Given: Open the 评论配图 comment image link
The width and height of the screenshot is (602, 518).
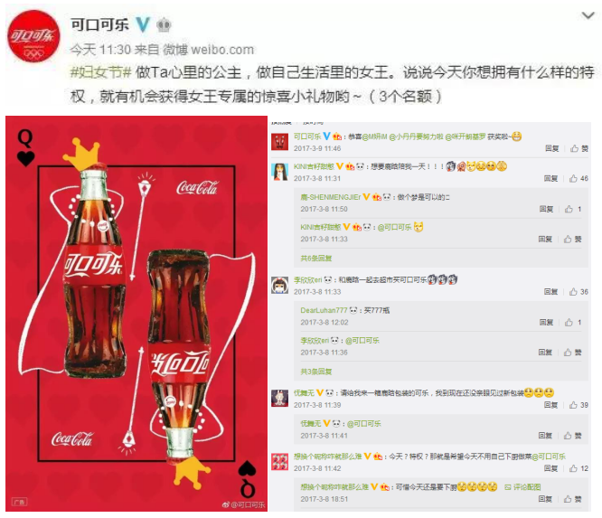Looking at the screenshot, I should (x=522, y=487).
